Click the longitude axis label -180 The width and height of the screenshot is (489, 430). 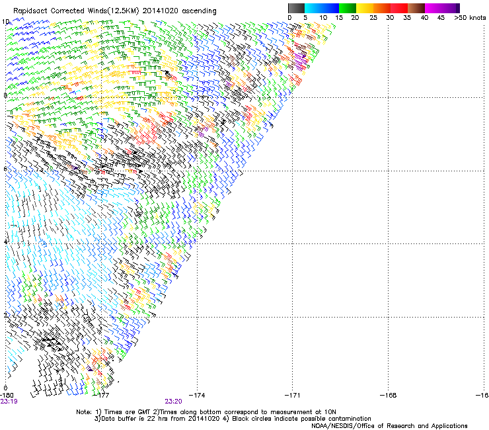[x=7, y=396]
